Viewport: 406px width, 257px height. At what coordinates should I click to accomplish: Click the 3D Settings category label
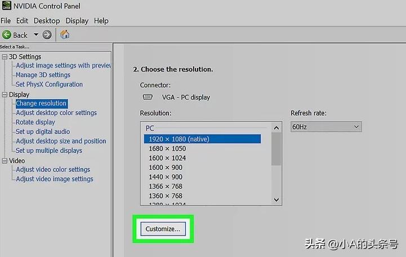tap(25, 57)
